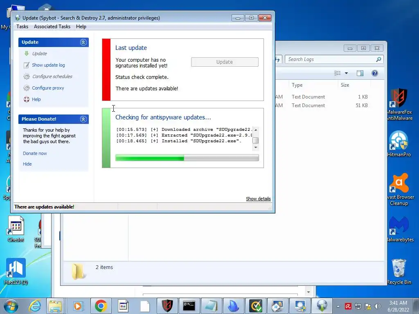Open Windows Media Player from taskbar
Viewport: 419px width, 314px height.
click(x=78, y=306)
